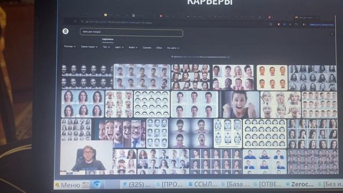Open round cartoon emoticon faces grid thumbnail
Screen dimensions: 343x193
[265, 133]
